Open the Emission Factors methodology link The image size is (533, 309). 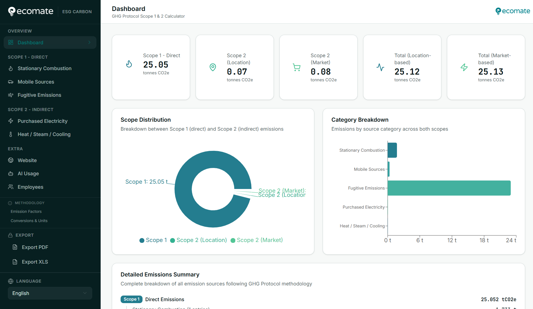26,211
